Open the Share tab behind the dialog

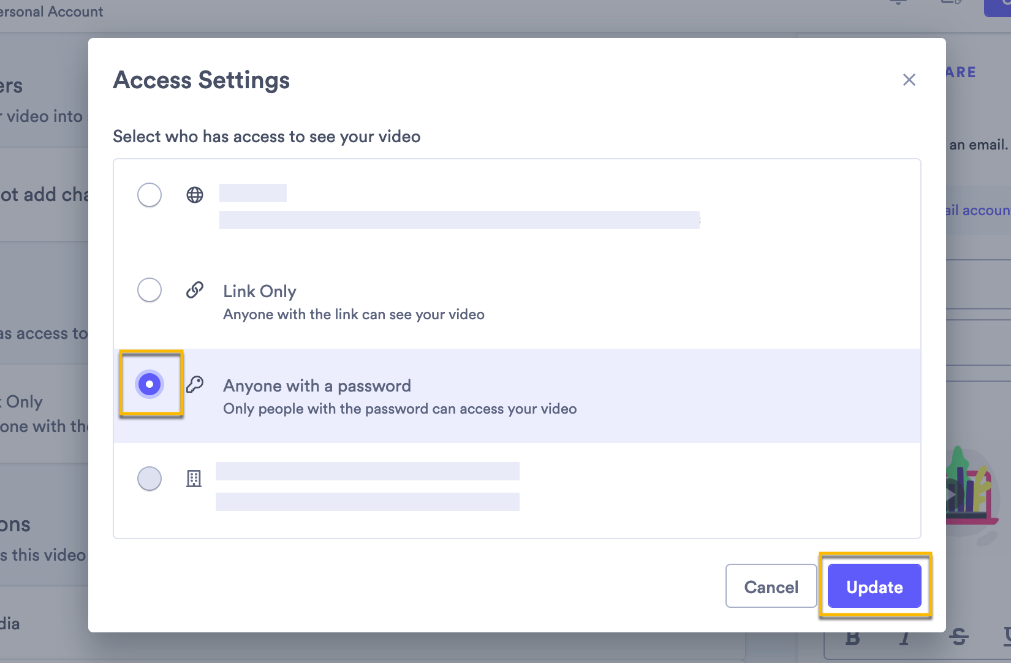click(961, 72)
